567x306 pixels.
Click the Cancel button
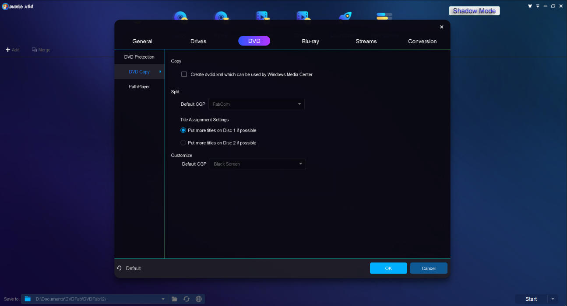click(x=429, y=268)
